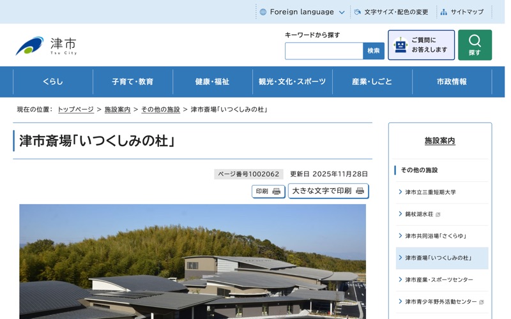The height and width of the screenshot is (319, 511).
Task: Go to 施設案内 breadcrumb link
Action: (118, 110)
